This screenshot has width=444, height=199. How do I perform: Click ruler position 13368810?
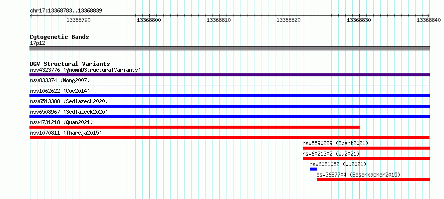[219, 20]
